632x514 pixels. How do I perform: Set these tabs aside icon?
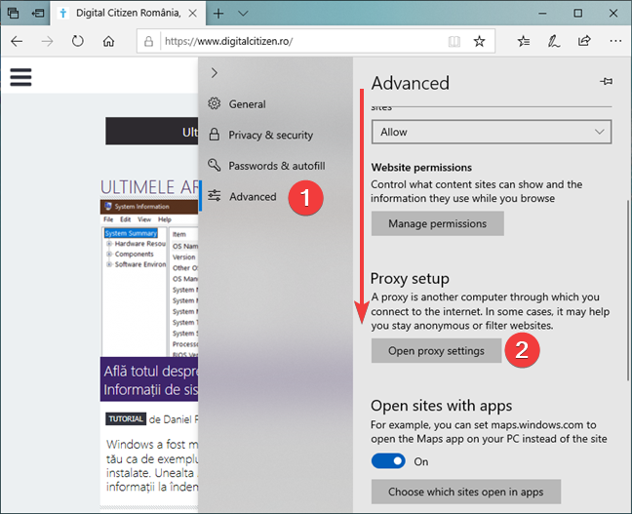[38, 14]
